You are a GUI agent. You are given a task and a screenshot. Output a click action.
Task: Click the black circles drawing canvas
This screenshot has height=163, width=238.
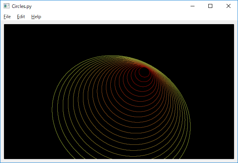click(x=119, y=92)
